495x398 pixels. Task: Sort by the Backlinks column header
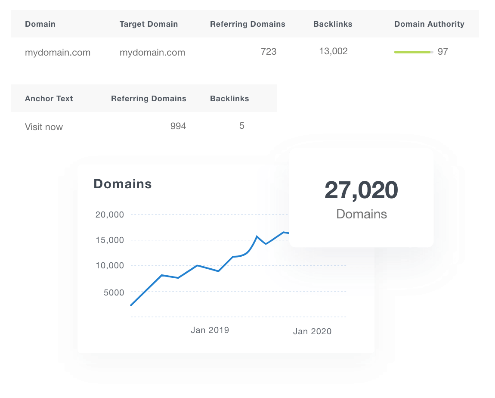(x=333, y=24)
